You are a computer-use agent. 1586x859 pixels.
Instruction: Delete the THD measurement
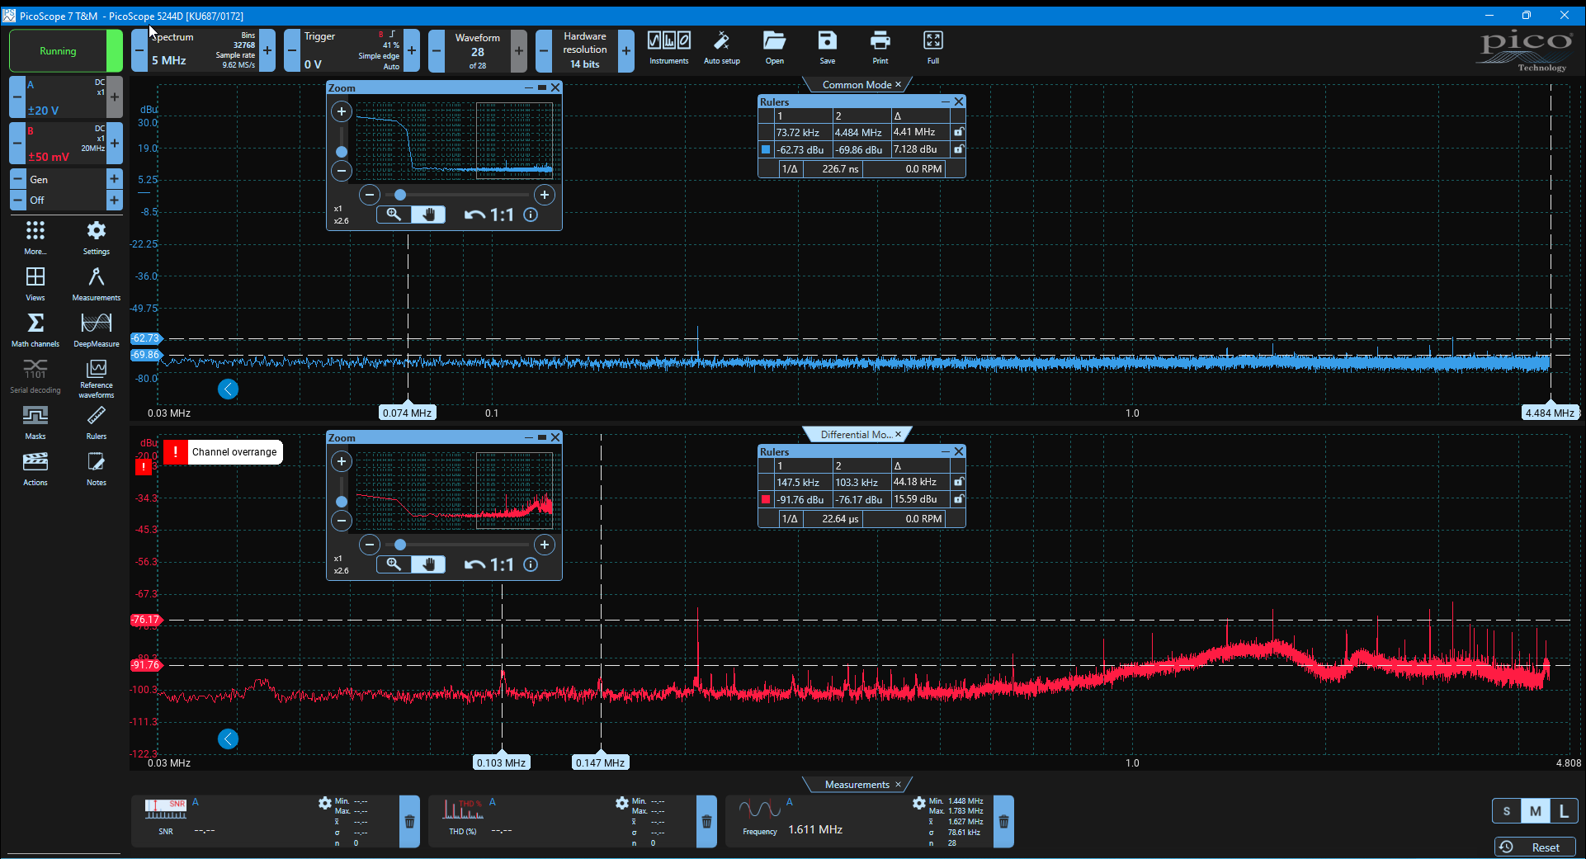706,822
